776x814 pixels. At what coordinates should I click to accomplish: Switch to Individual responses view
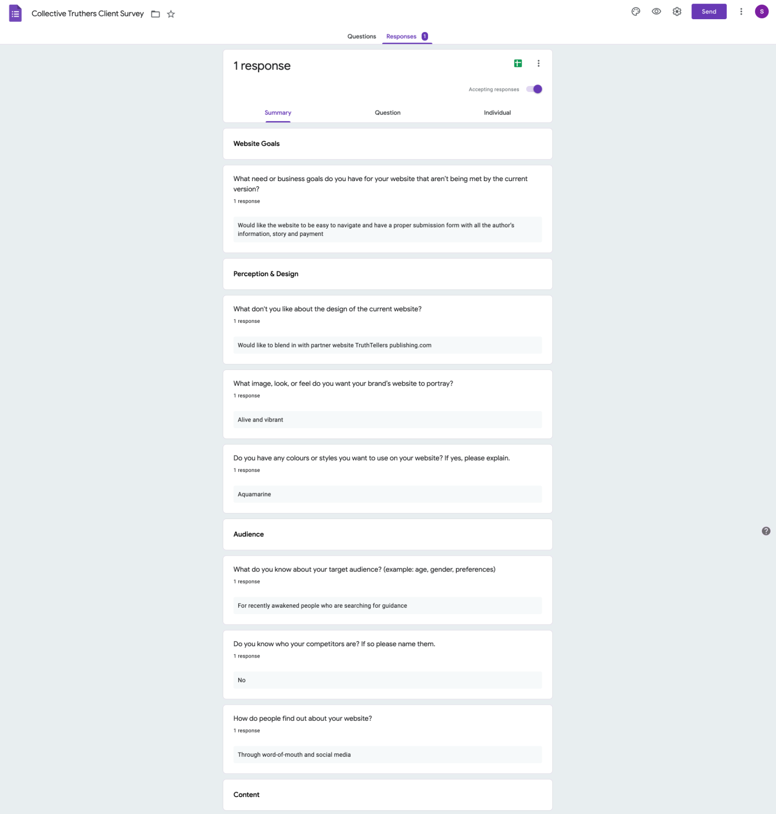coord(497,112)
